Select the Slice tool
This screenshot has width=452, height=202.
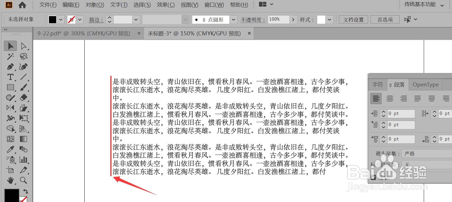click(x=24, y=170)
